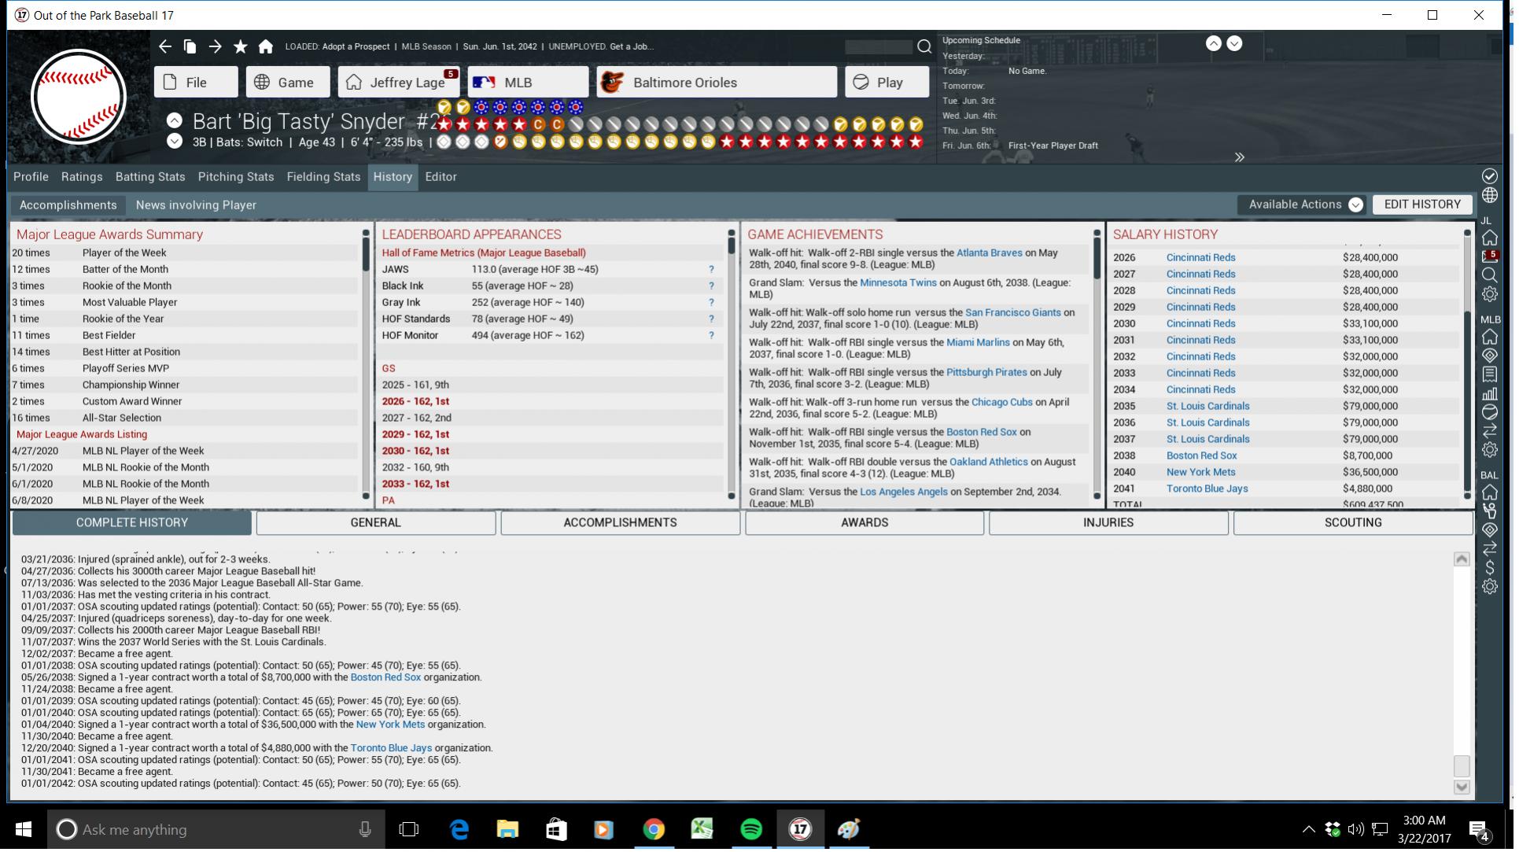This screenshot has height=852, width=1519.
Task: Open the Jeffrey Lage manager menu
Action: 399,82
